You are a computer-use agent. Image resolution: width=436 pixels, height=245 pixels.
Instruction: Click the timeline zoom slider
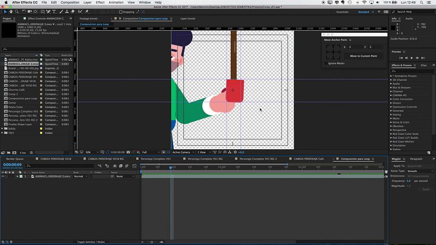click(152, 242)
